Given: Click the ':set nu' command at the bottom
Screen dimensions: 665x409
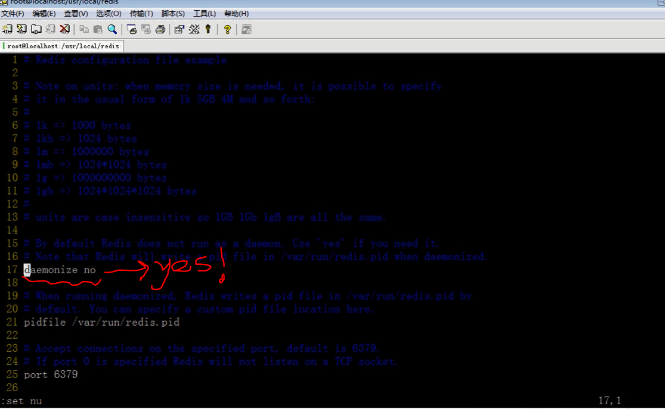Looking at the screenshot, I should click(x=21, y=401).
